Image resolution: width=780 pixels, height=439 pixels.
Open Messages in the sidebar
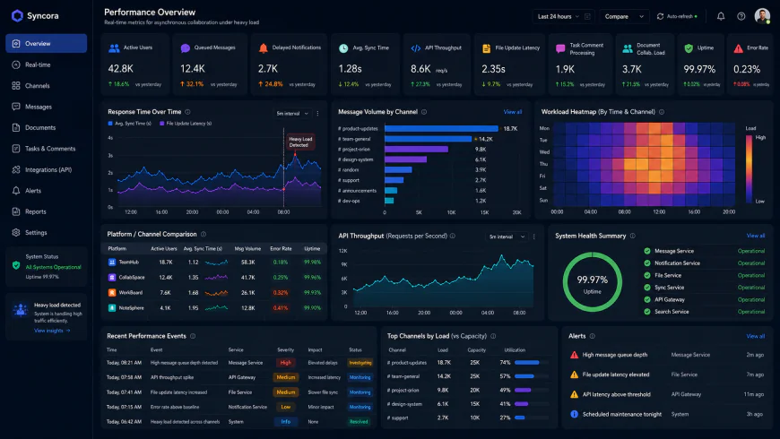47,107
